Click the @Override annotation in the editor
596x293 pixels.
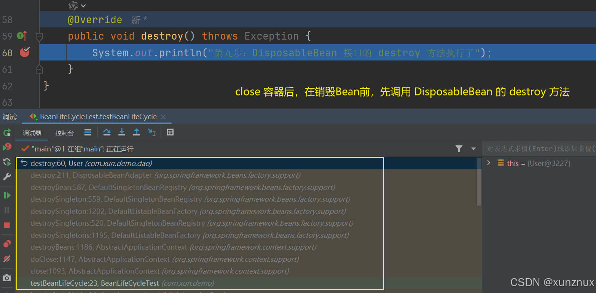[x=95, y=20]
